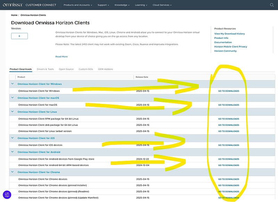Open the Support menu
The image size is (278, 202).
[x=103, y=5]
